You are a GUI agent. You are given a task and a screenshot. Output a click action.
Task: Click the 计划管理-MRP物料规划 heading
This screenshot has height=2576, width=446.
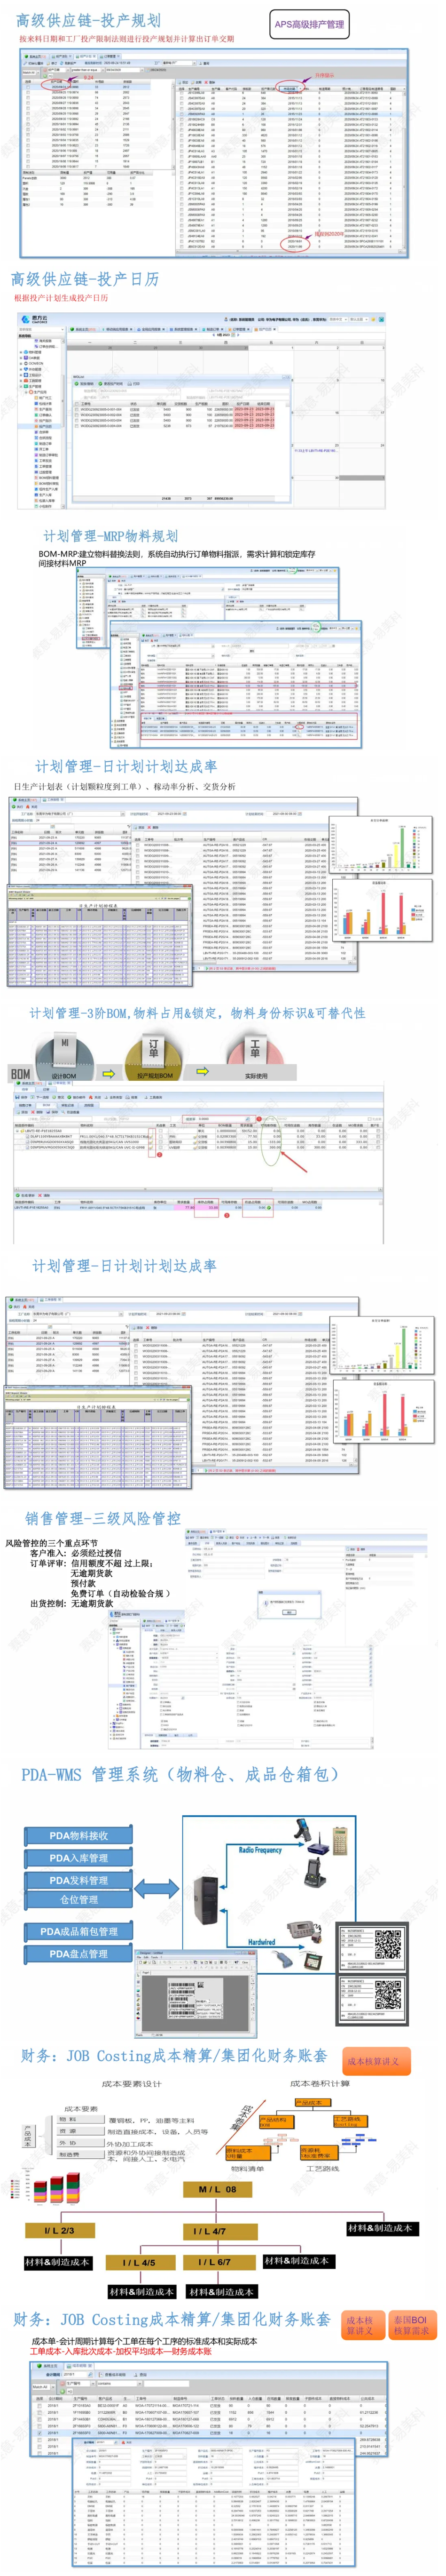point(111,536)
